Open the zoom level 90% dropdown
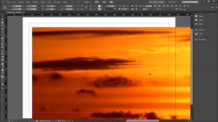 pyautogui.click(x=90, y=2)
